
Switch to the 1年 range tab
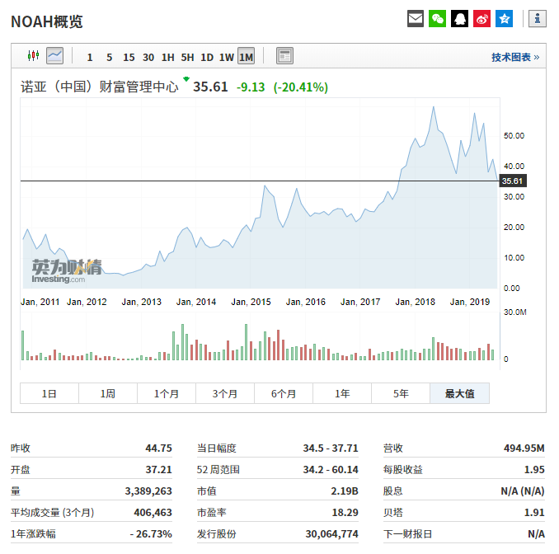pos(342,393)
